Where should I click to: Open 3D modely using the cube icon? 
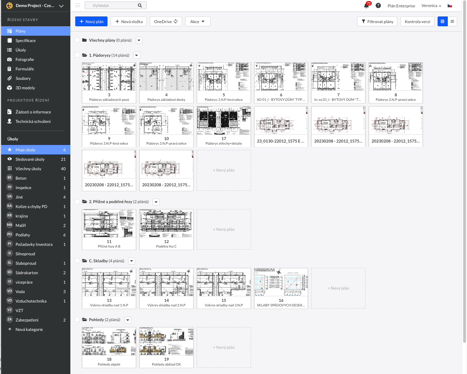pos(9,88)
